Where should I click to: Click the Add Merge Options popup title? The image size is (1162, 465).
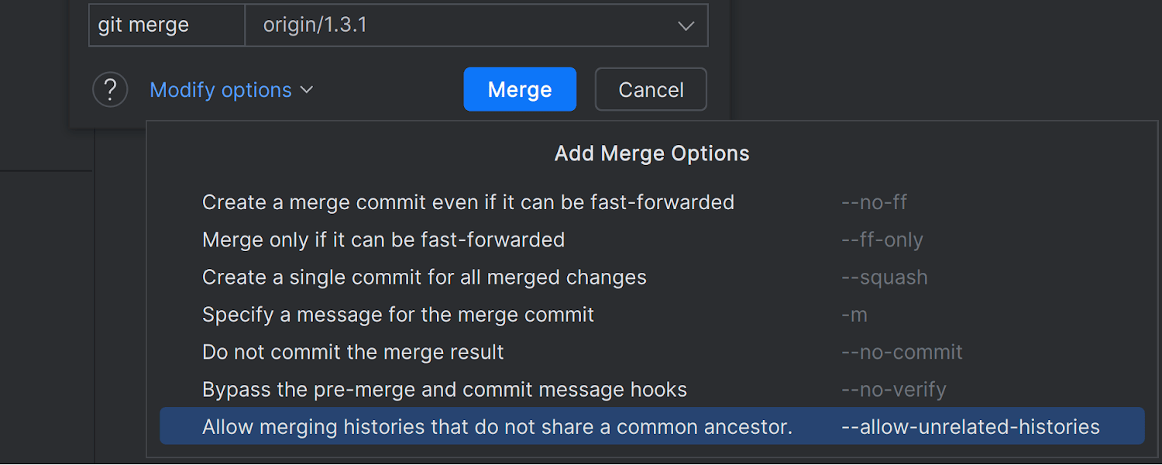[652, 153]
